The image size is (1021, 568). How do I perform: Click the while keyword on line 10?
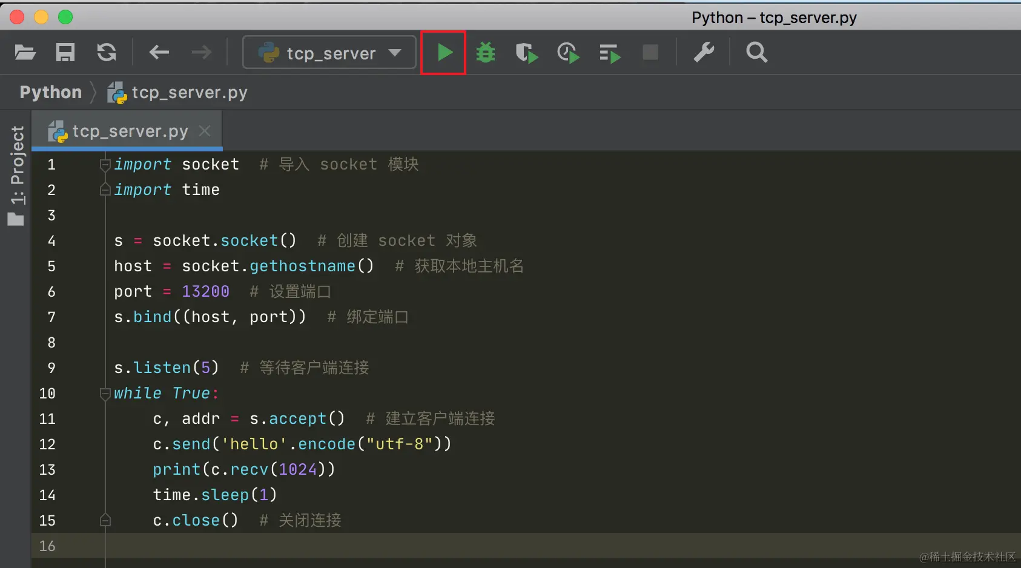[138, 393]
